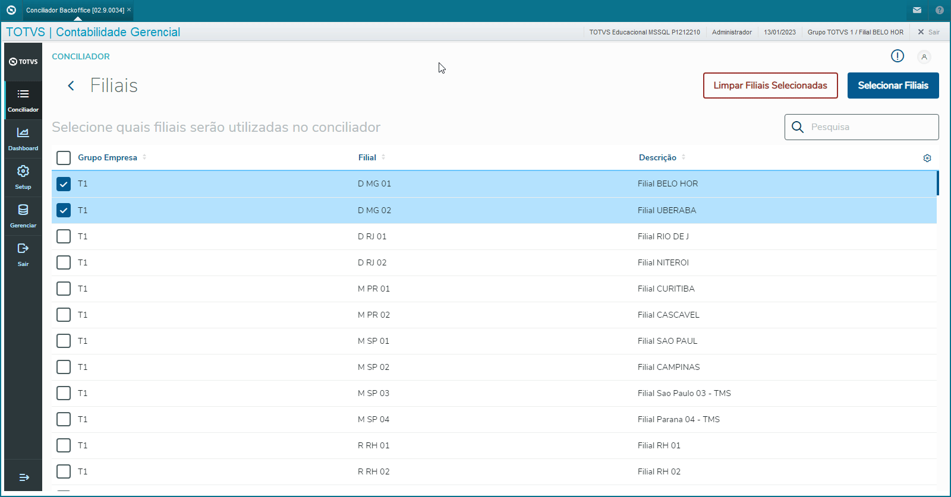Viewport: 951px width, 497px height.
Task: Click the Filial RH 01 description cell
Action: click(659, 445)
